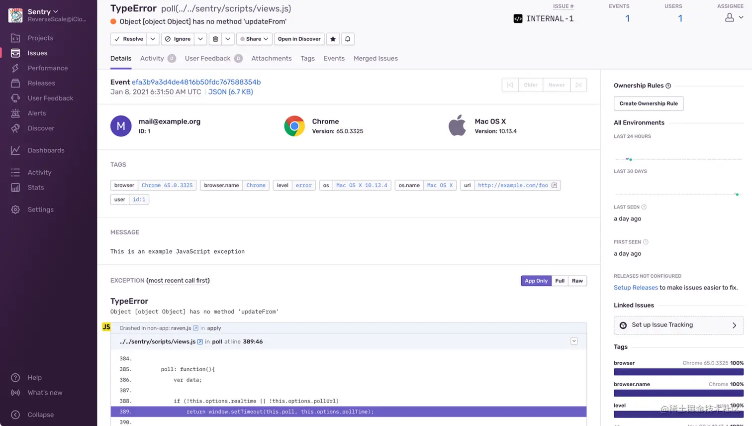Screen dimensions: 752x426
Task: Click browser tag distribution bar
Action: (x=678, y=372)
